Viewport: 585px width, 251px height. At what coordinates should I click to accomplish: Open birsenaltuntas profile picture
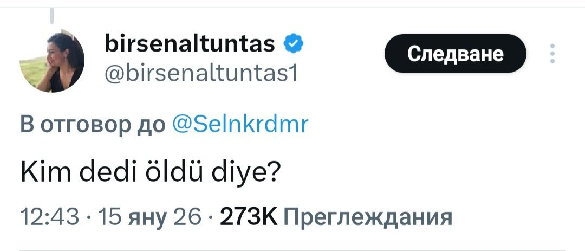tap(52, 61)
